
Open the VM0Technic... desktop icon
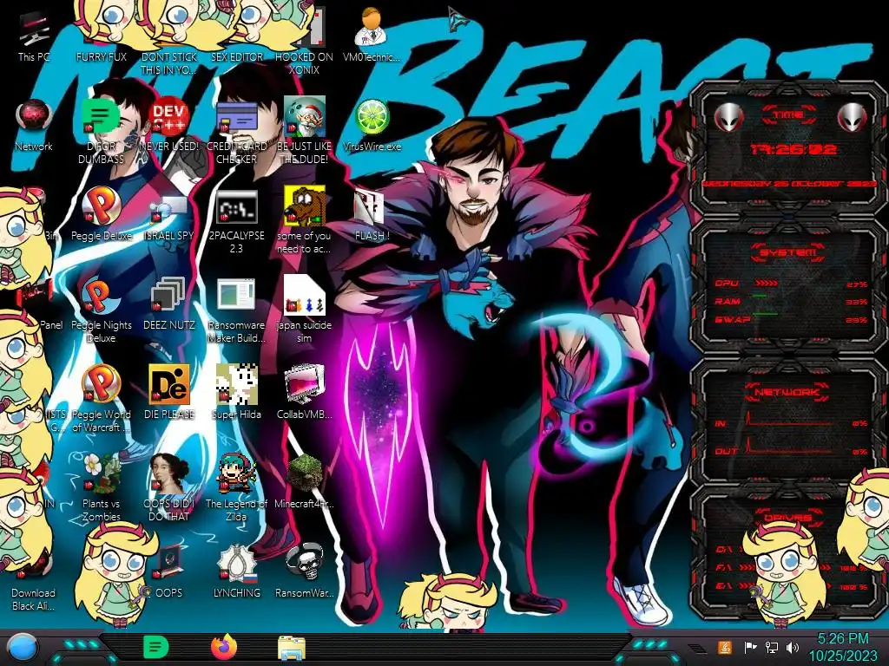click(x=372, y=36)
